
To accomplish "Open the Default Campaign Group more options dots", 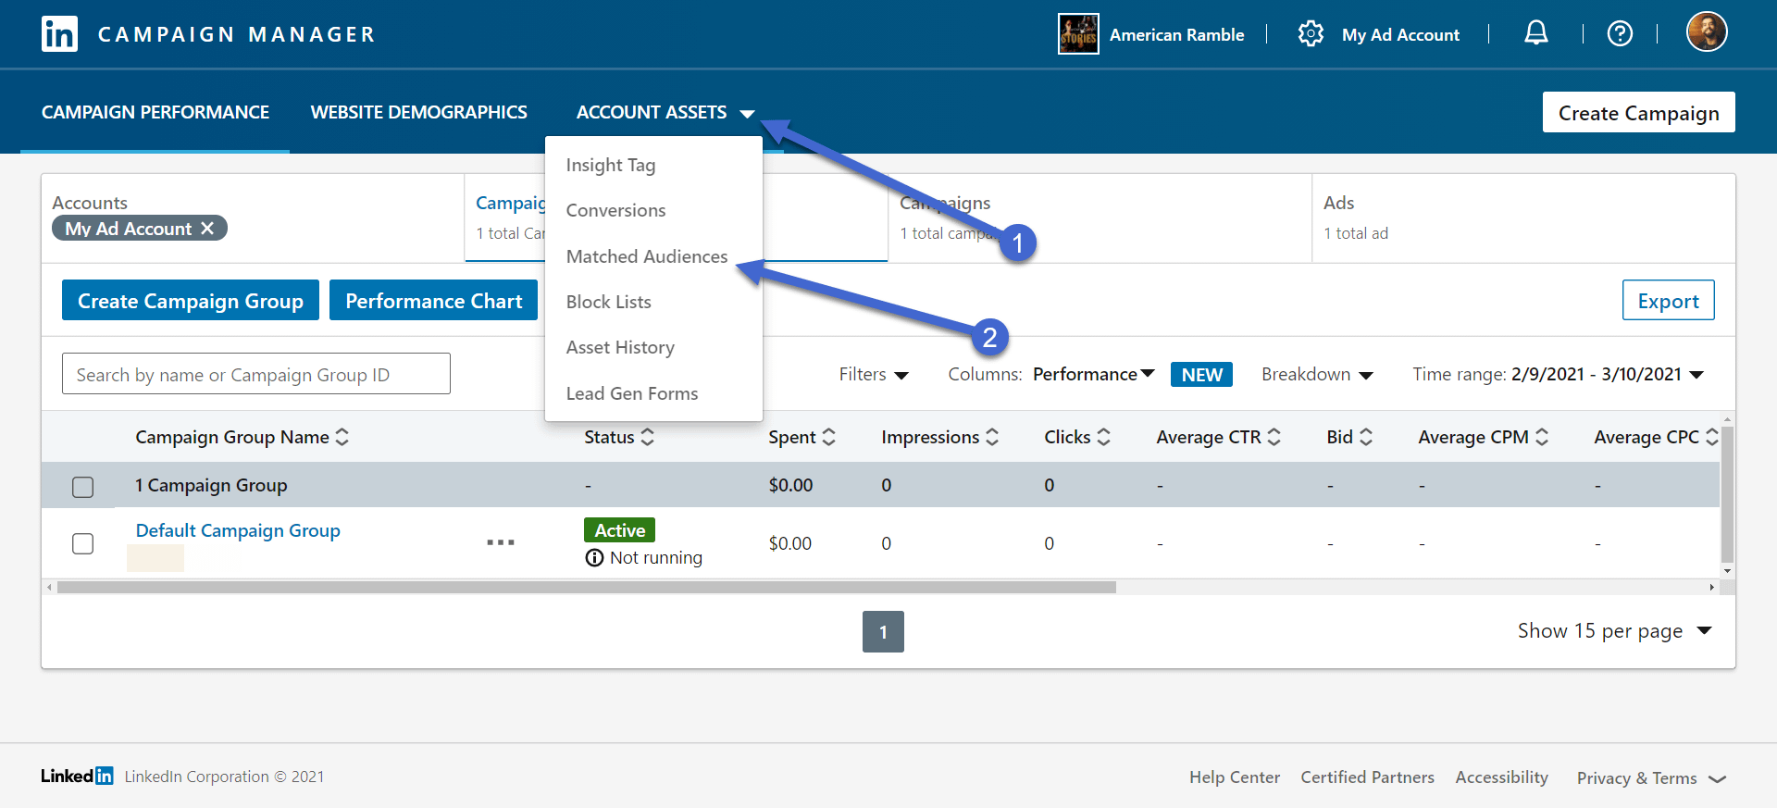I will point(501,542).
